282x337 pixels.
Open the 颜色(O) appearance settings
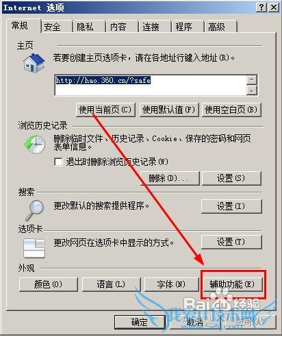49,284
